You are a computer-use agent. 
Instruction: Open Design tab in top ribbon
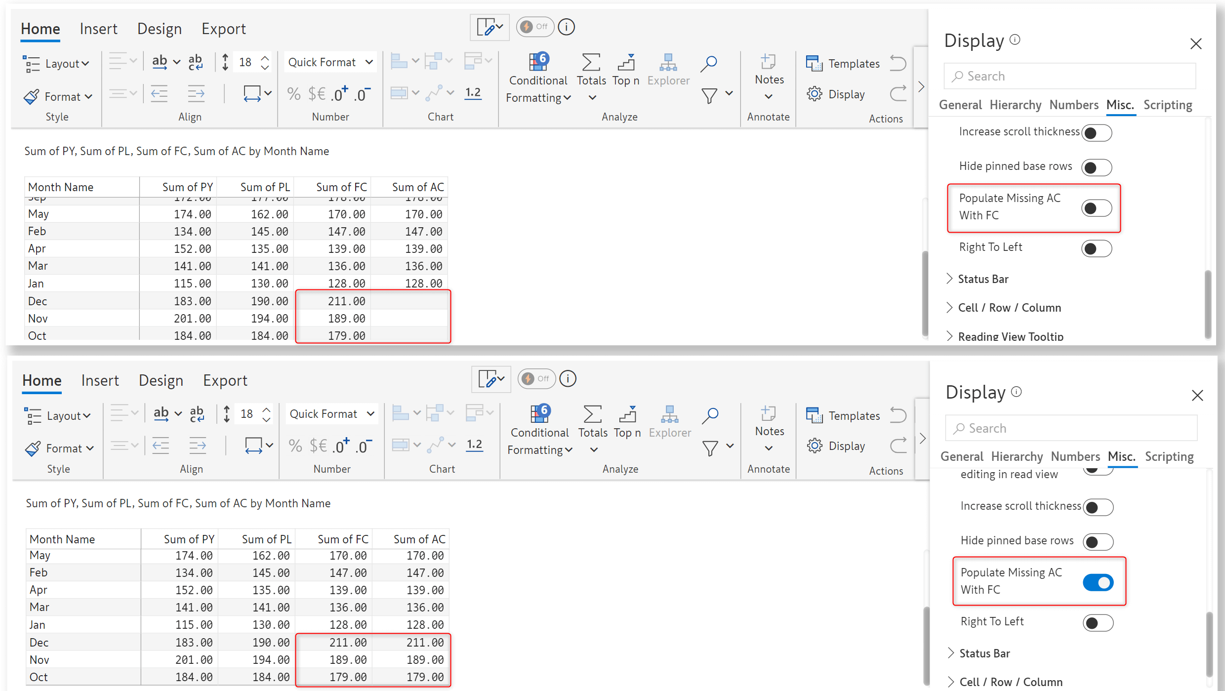pyautogui.click(x=159, y=29)
